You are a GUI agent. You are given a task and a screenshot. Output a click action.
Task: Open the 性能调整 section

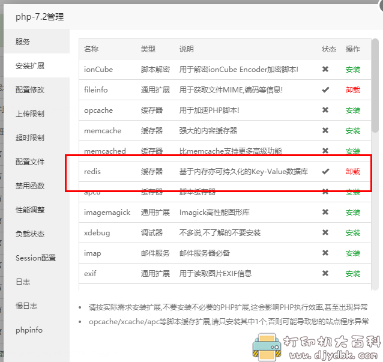pos(37,210)
